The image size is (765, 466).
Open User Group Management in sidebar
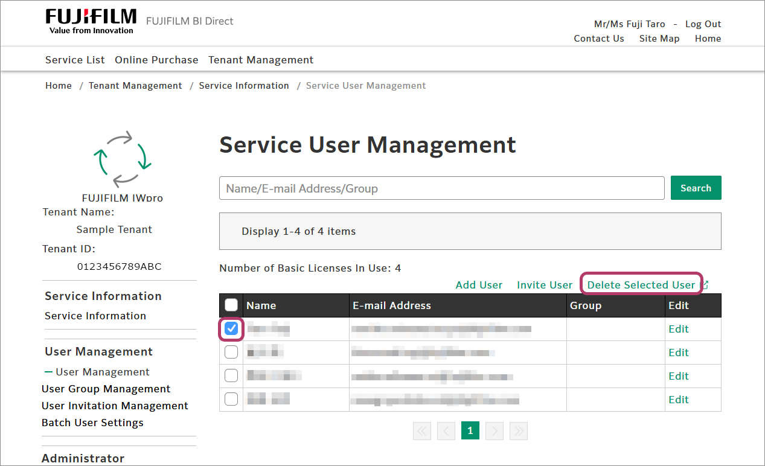[106, 389]
